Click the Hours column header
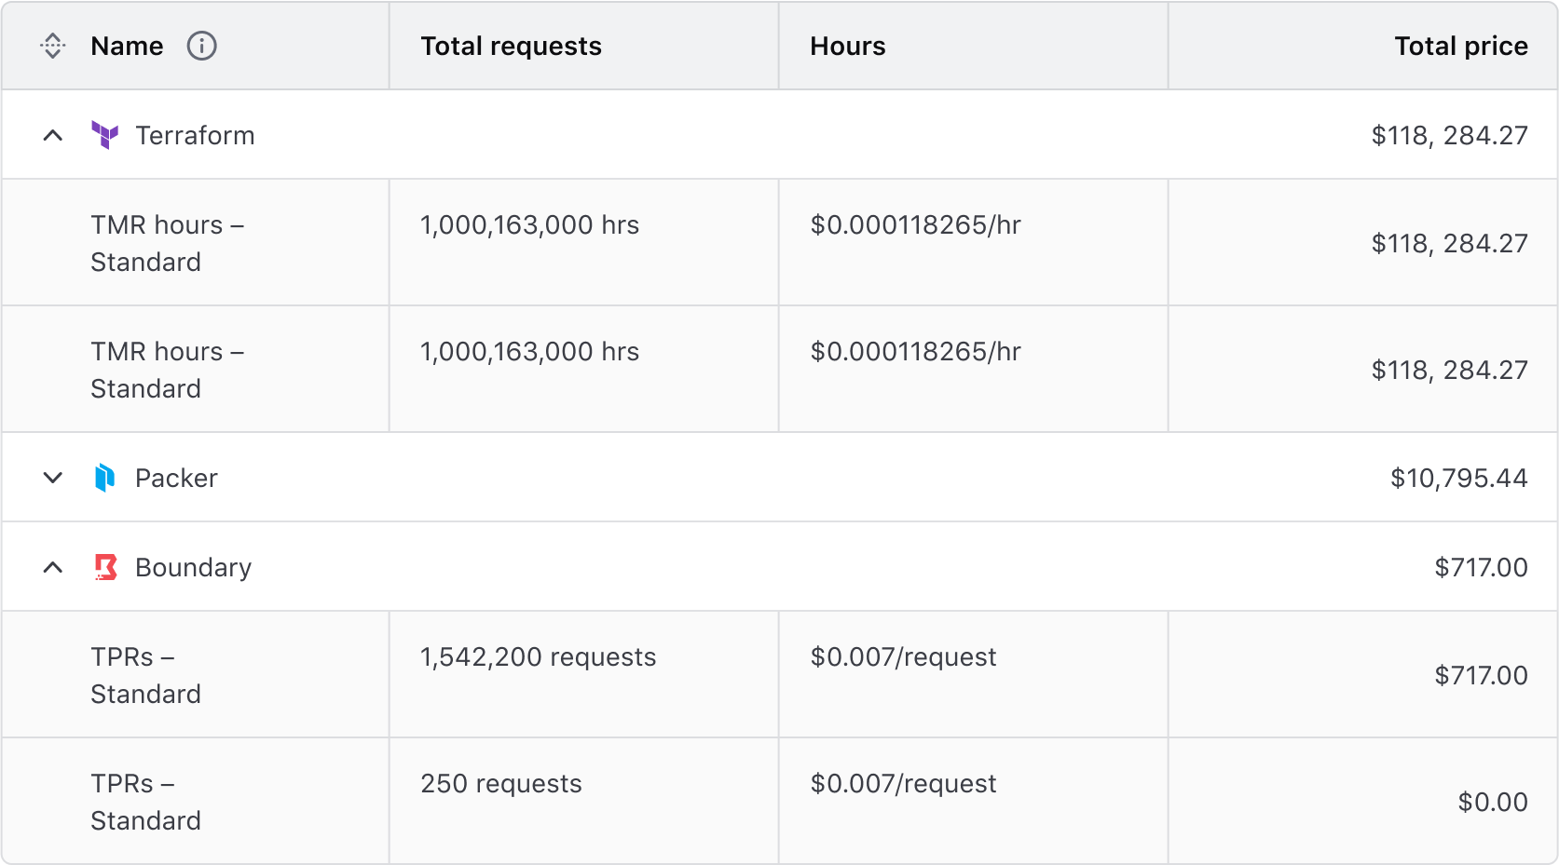1559x865 pixels. [x=846, y=46]
